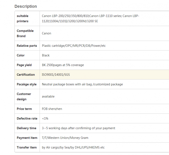Click the BK 2500pages coverage text
Screen dimensions: 169x155
click(x=63, y=65)
